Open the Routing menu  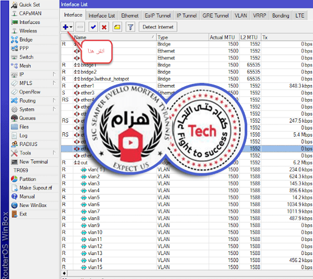point(34,101)
